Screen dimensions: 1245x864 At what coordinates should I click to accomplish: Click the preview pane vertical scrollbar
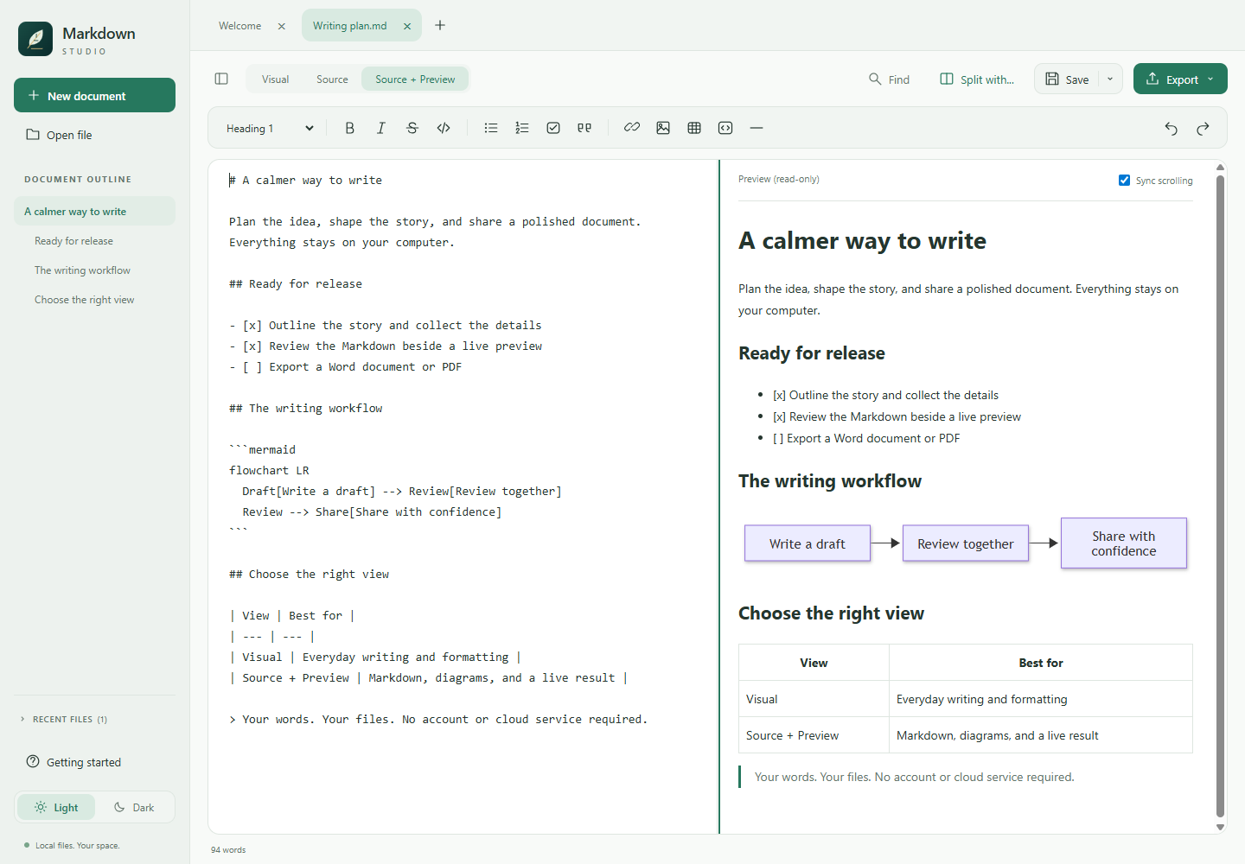click(1220, 496)
